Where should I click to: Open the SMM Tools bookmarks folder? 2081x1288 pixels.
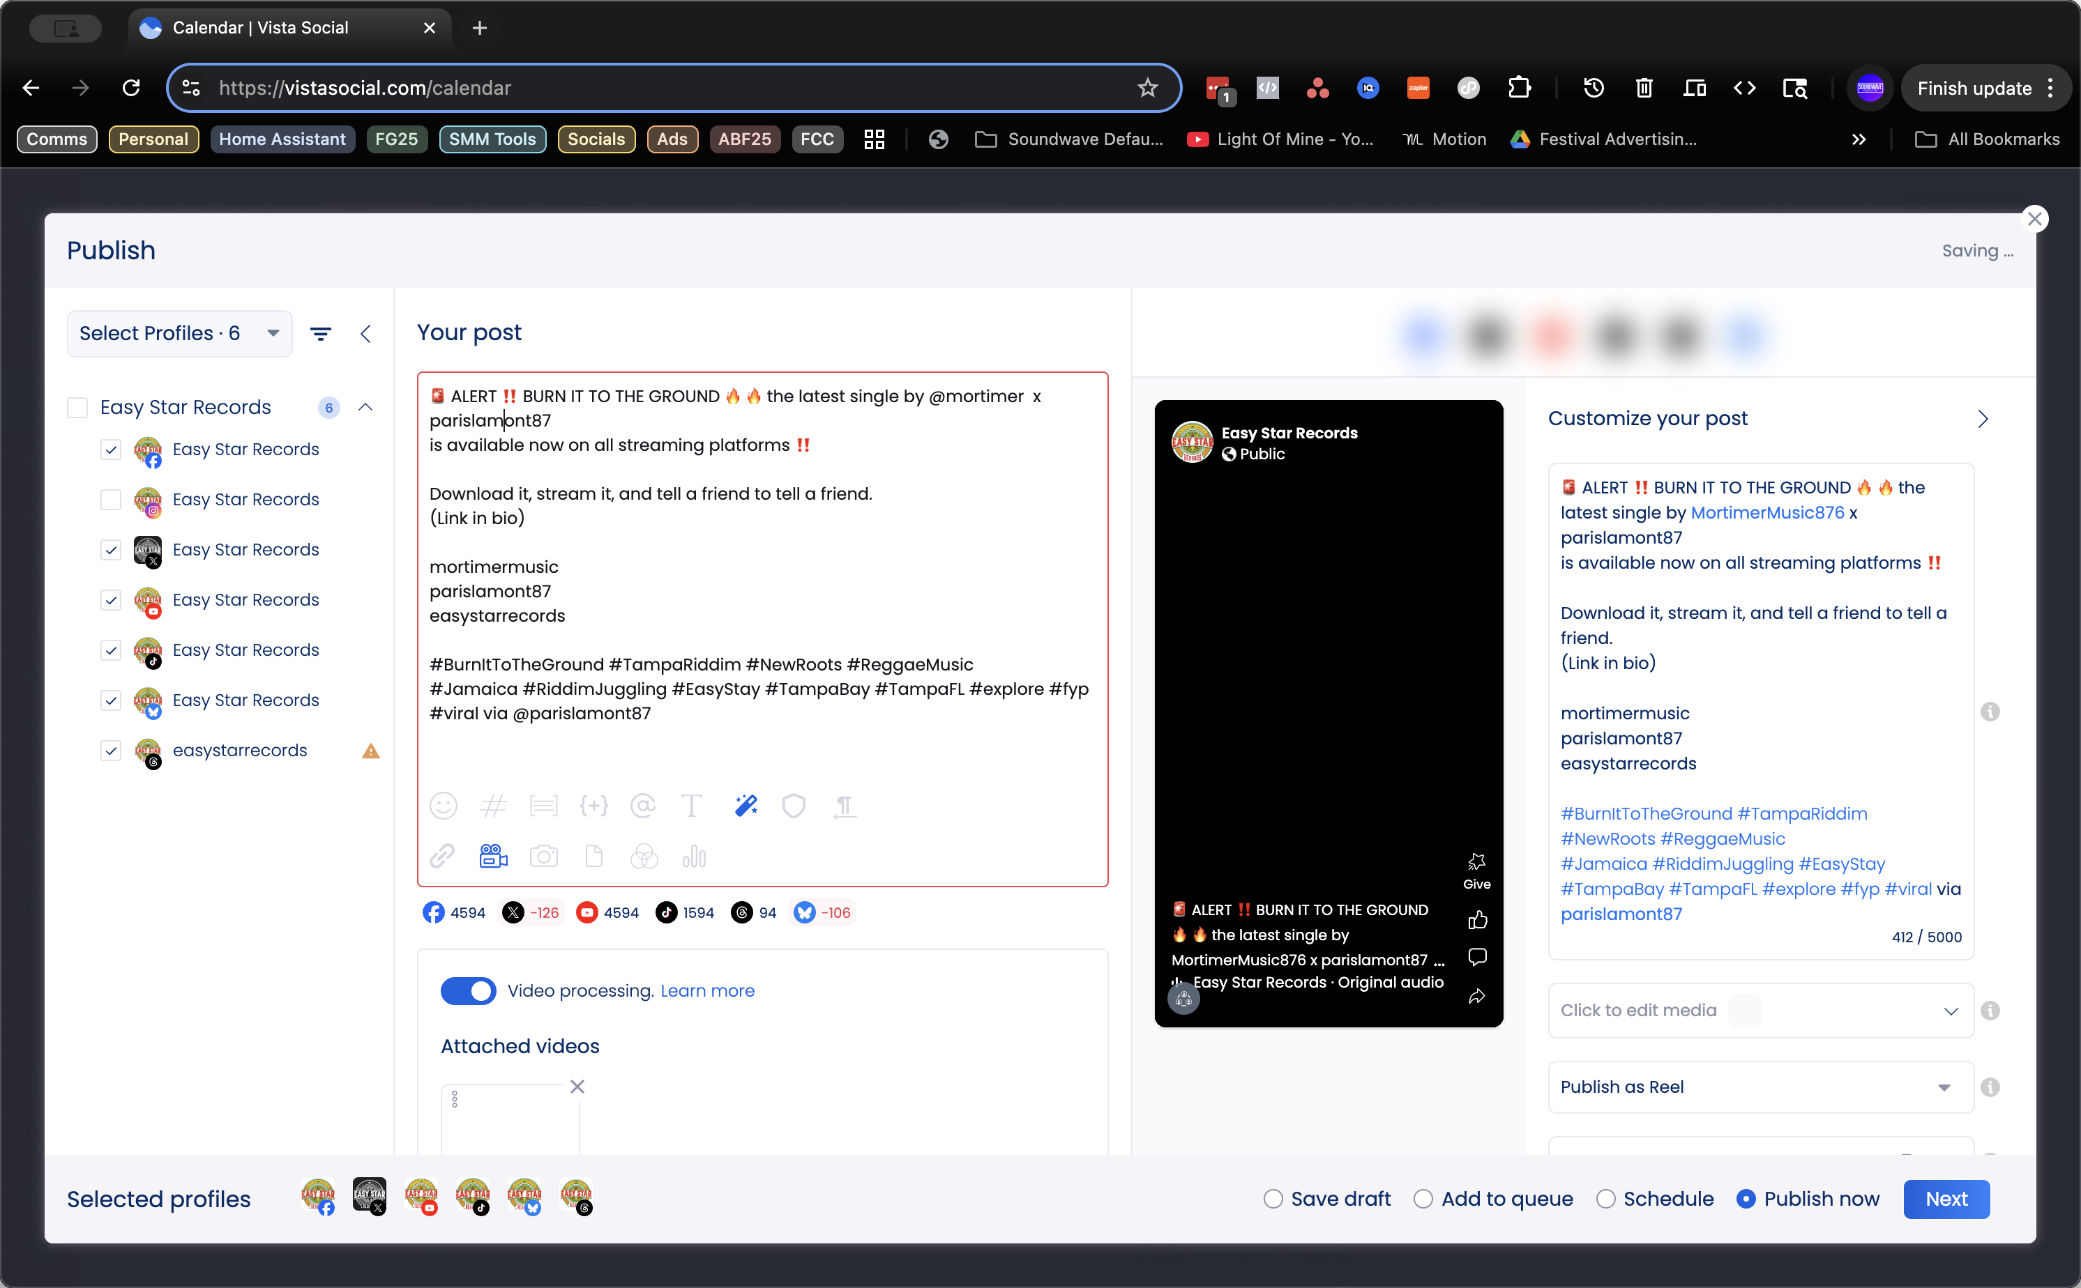[x=492, y=139]
